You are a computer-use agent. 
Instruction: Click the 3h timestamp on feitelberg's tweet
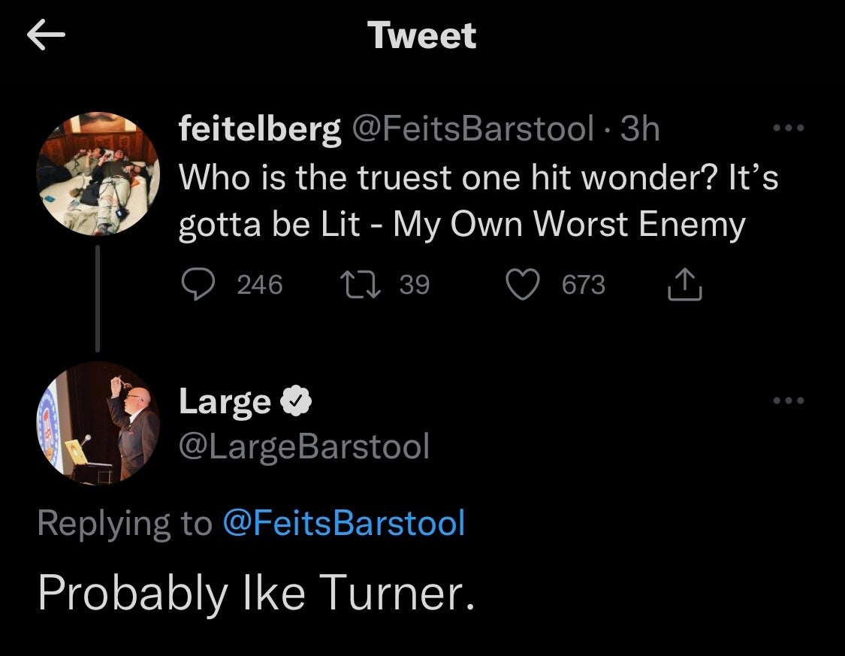639,130
